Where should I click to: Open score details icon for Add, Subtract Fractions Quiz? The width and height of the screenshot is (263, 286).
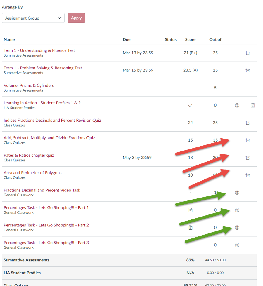(x=248, y=140)
